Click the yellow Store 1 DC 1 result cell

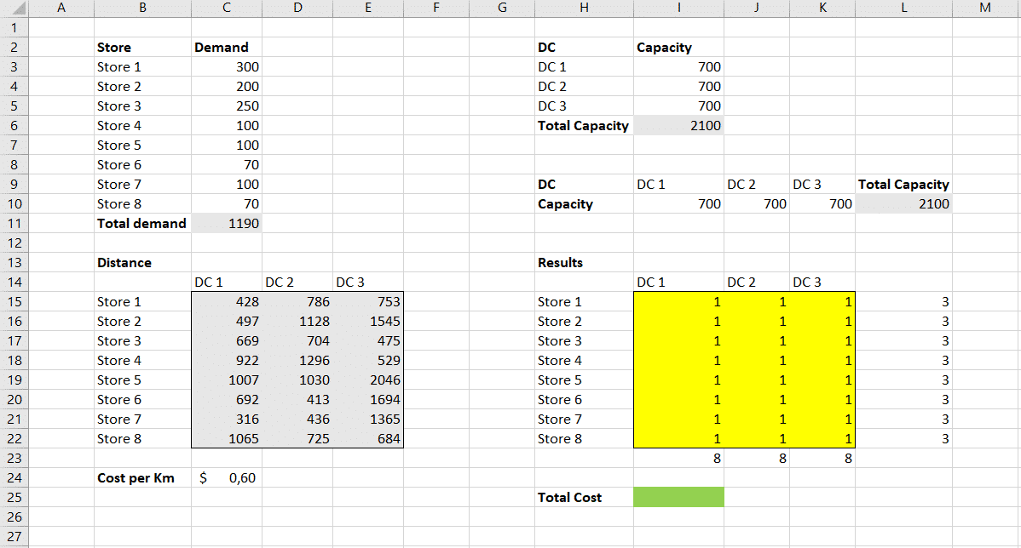tap(678, 302)
